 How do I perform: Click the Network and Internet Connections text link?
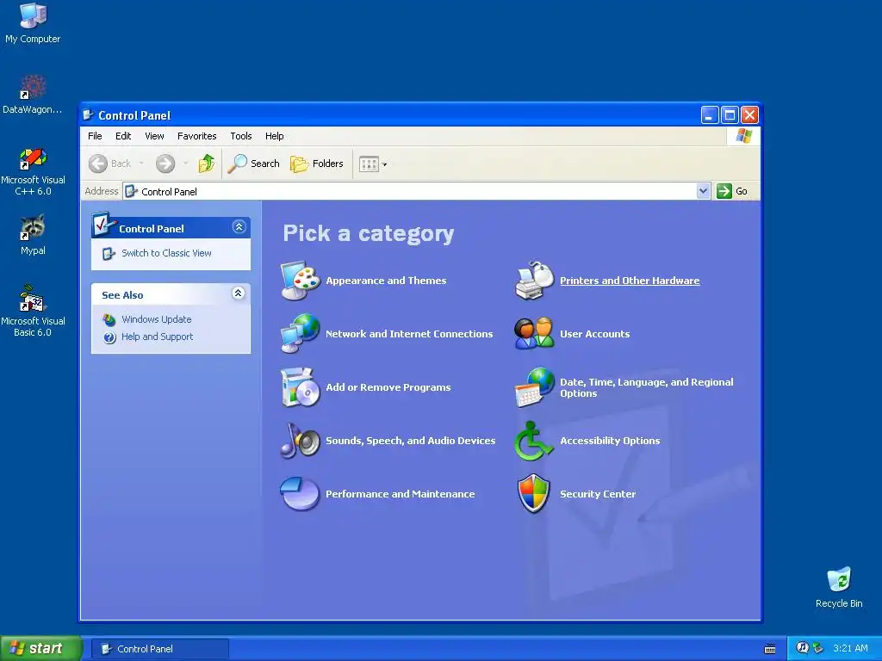click(409, 334)
